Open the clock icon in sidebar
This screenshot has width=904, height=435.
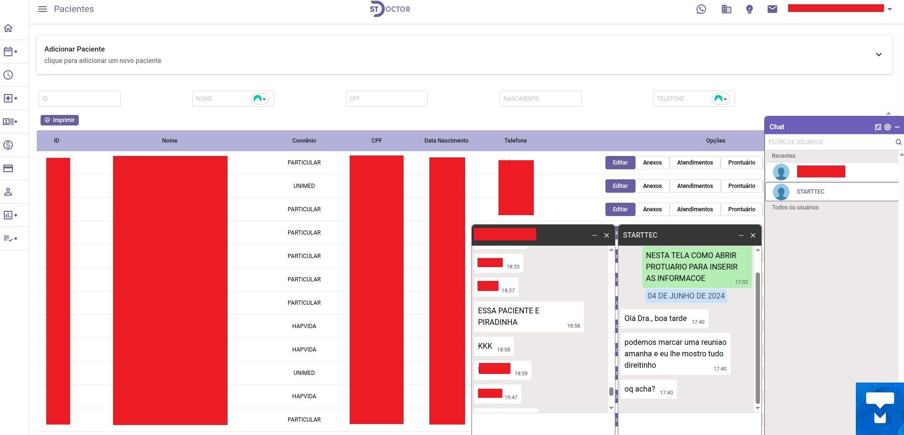pyautogui.click(x=8, y=75)
